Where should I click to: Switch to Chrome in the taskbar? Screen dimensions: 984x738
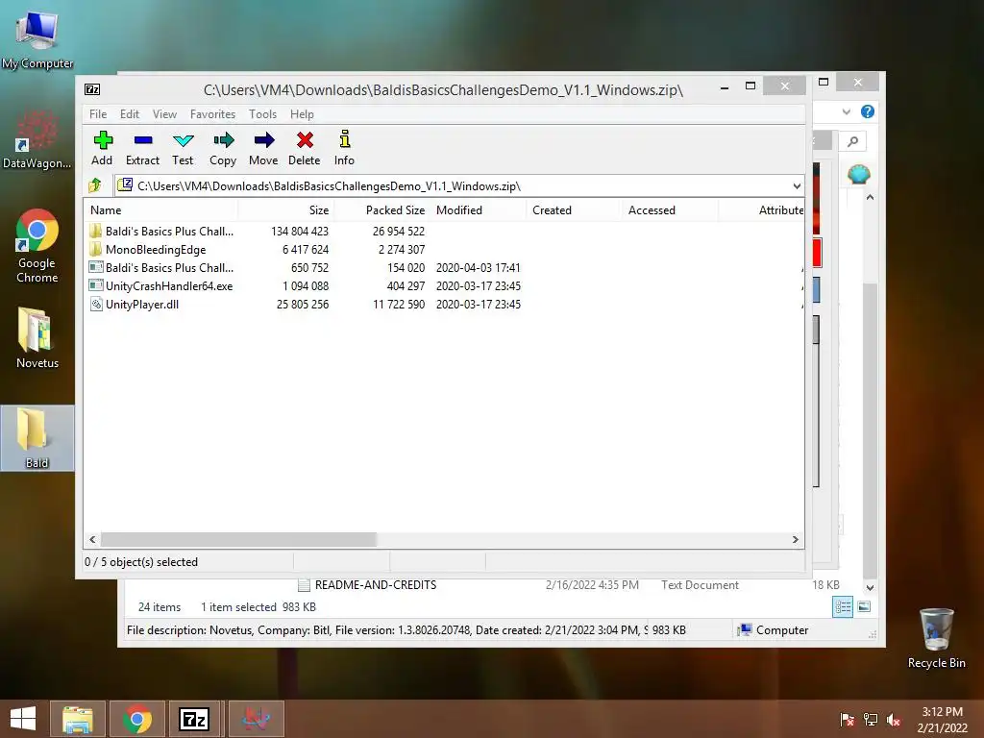click(137, 719)
